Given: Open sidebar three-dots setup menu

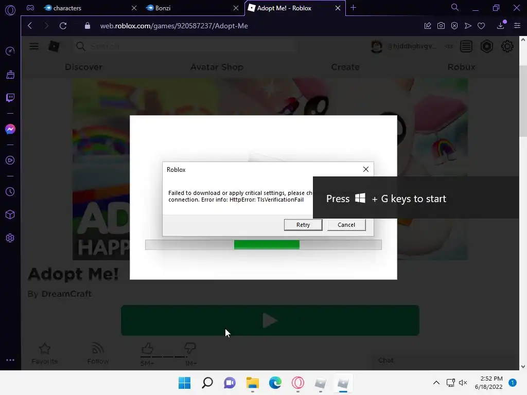Looking at the screenshot, I should coord(10,360).
